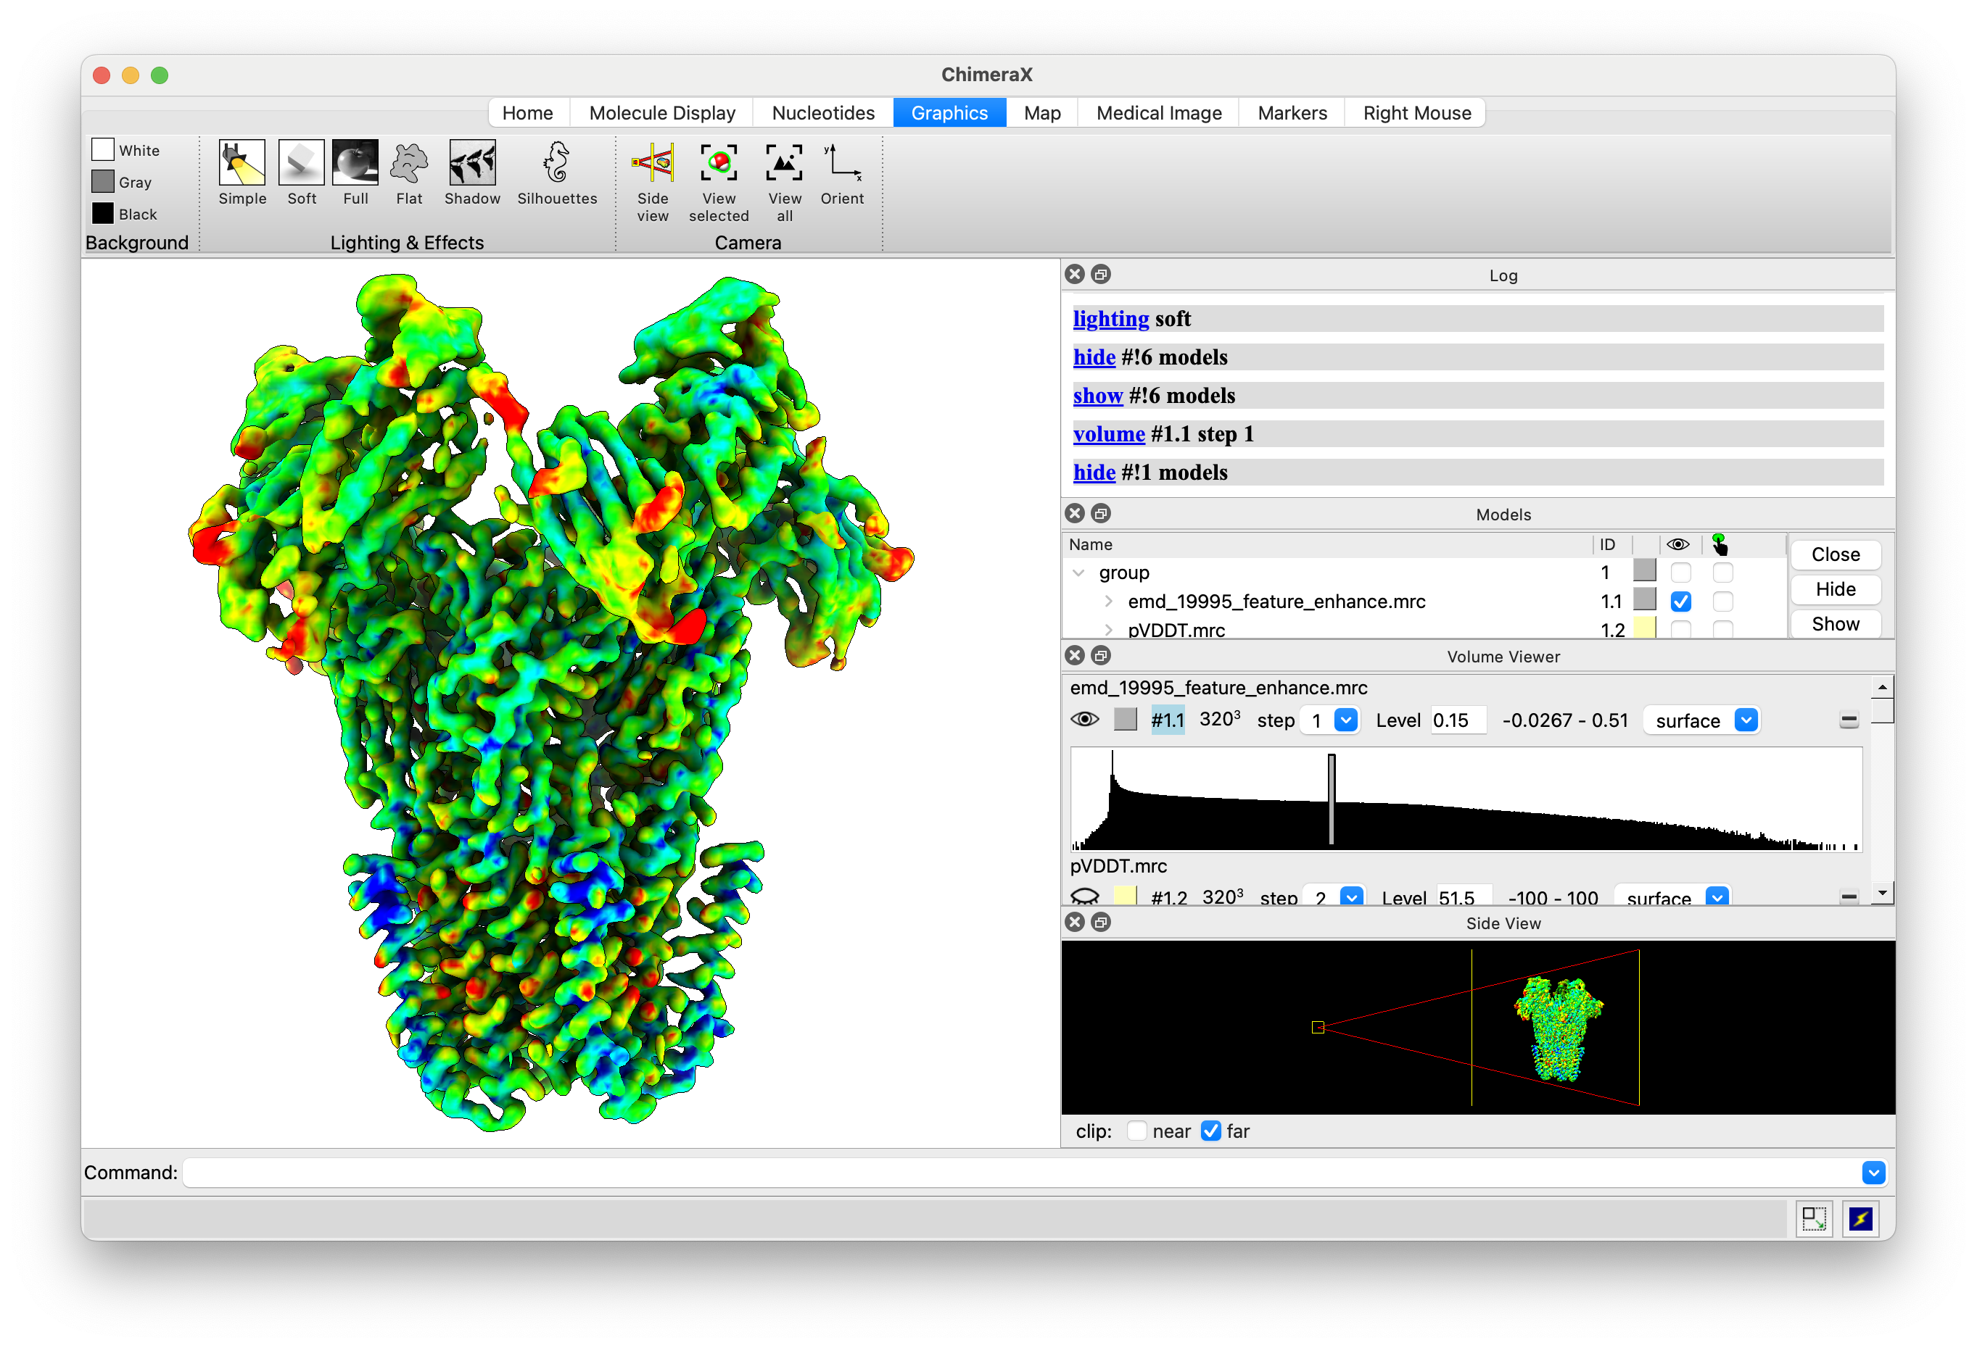Screen dimensions: 1977x1348
Task: Switch to the Molecule Display tab
Action: (662, 113)
